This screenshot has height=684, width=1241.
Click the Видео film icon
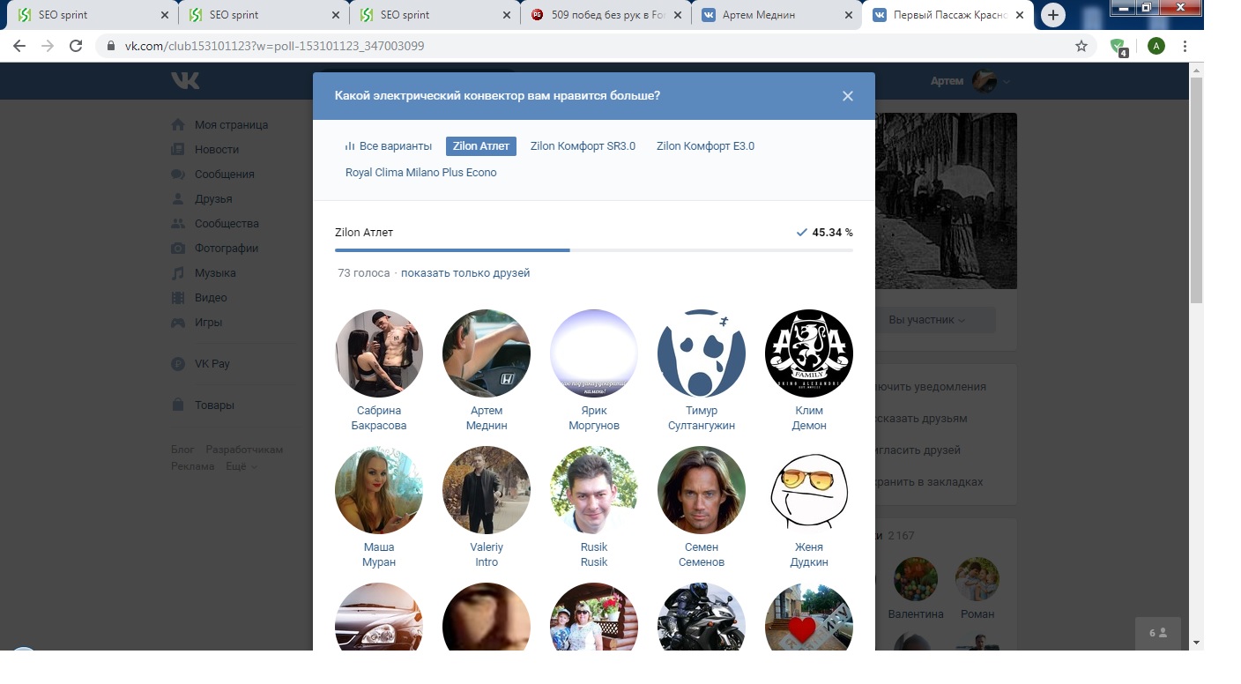tap(178, 298)
